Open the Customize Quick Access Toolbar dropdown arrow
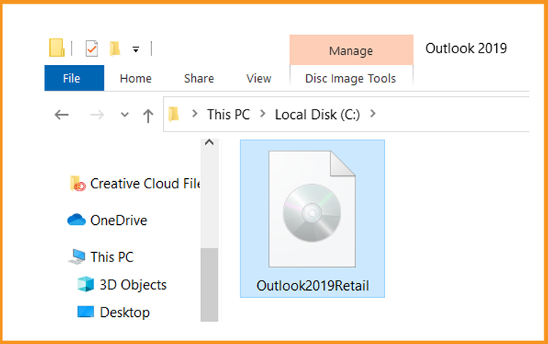The width and height of the screenshot is (548, 344). (x=136, y=49)
